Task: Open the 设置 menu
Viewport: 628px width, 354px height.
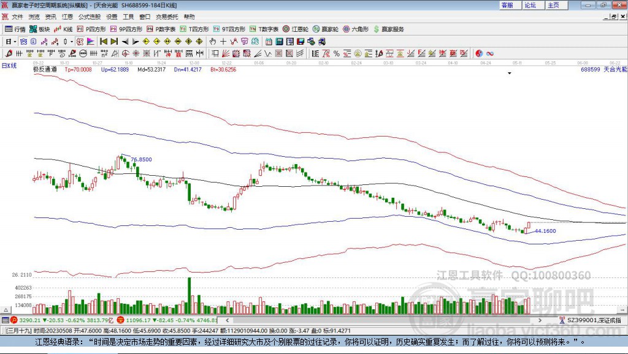Action: click(x=112, y=17)
